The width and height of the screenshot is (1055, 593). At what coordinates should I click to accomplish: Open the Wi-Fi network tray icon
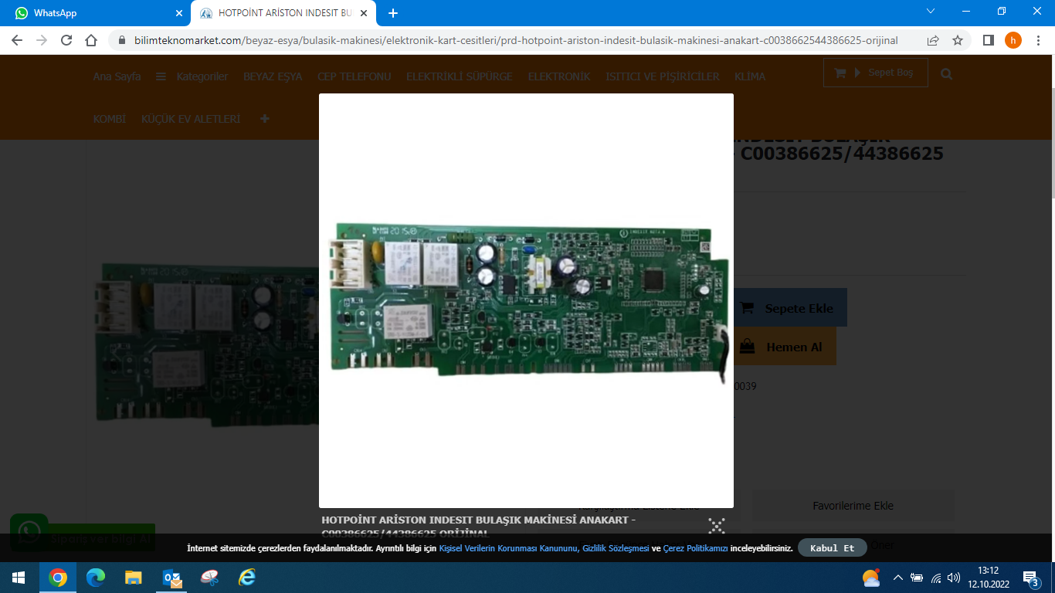[x=936, y=578]
